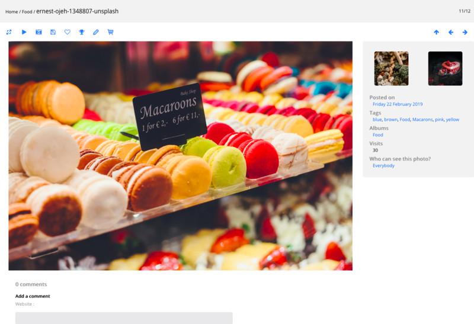Open the metadata camera icon
The image size is (474, 324).
(39, 32)
